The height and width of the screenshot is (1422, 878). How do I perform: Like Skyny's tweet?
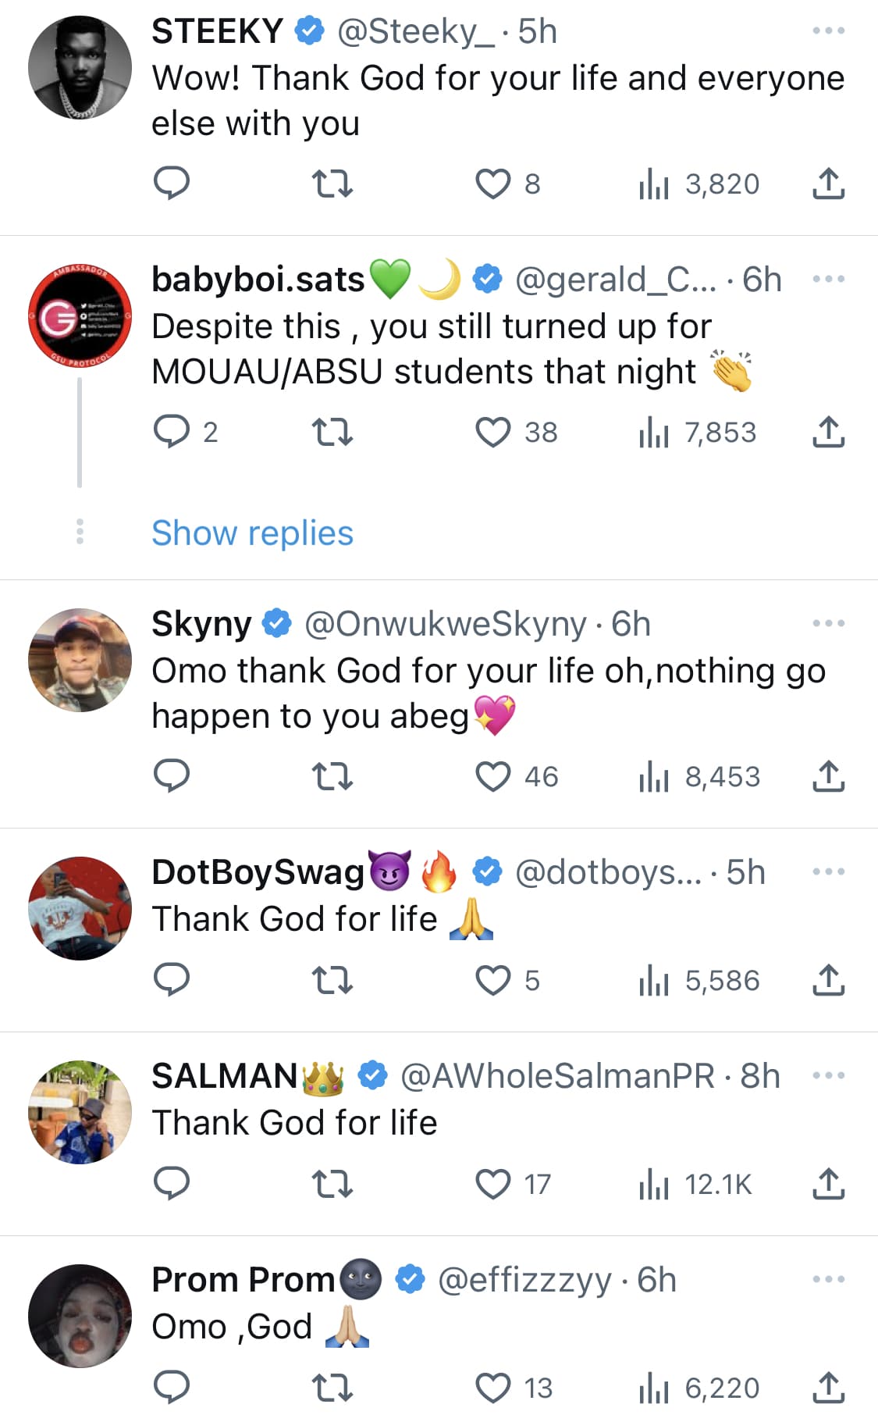pos(493,776)
